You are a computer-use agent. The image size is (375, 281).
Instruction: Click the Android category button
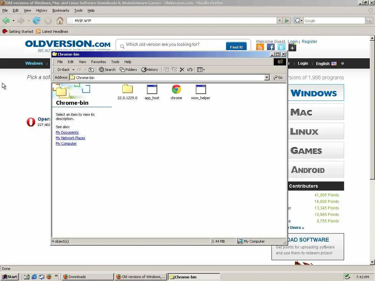[316, 169]
